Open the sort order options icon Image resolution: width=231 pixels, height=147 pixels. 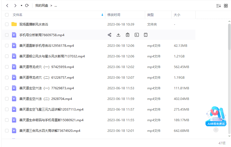(x=218, y=6)
